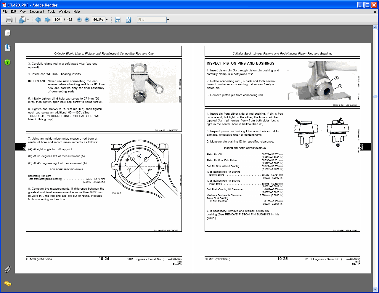Open the green How To help panel
379x293 pixels.
click(x=8, y=62)
